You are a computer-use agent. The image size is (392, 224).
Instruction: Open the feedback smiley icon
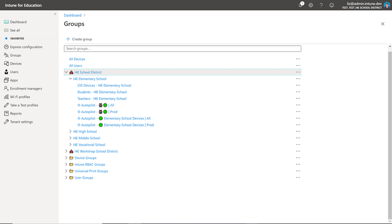(x=332, y=5)
